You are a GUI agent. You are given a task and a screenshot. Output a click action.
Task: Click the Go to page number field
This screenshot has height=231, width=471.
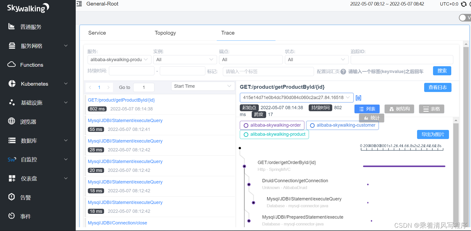coord(144,87)
